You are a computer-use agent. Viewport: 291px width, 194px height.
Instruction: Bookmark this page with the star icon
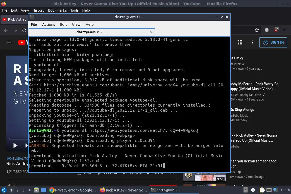pos(257,30)
